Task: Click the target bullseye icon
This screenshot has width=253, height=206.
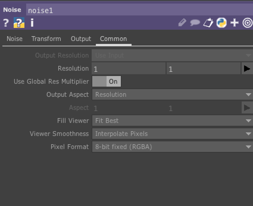Action: click(x=248, y=23)
